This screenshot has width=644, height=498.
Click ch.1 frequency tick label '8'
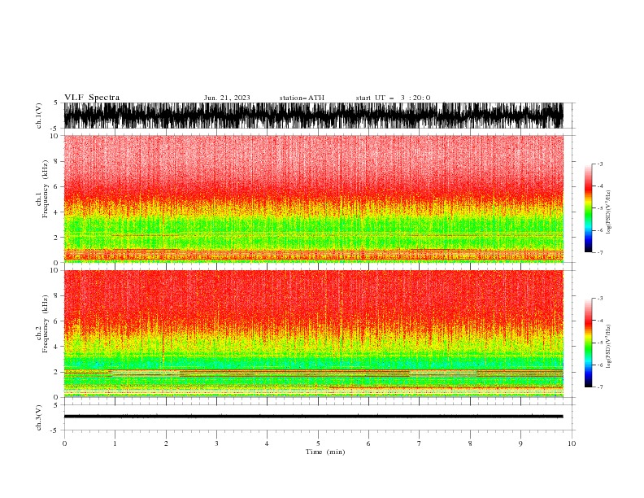pos(56,161)
